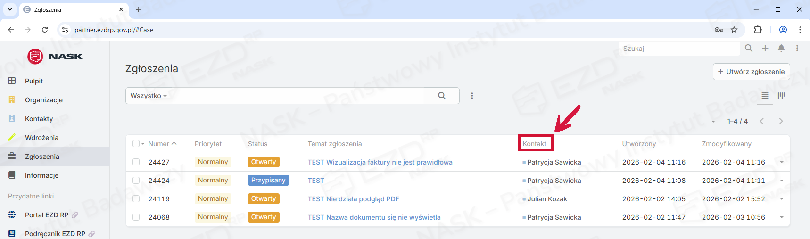Viewport: 810px width, 239px height.
Task: Click the magnifier icon beside Szukaj field
Action: pos(749,48)
